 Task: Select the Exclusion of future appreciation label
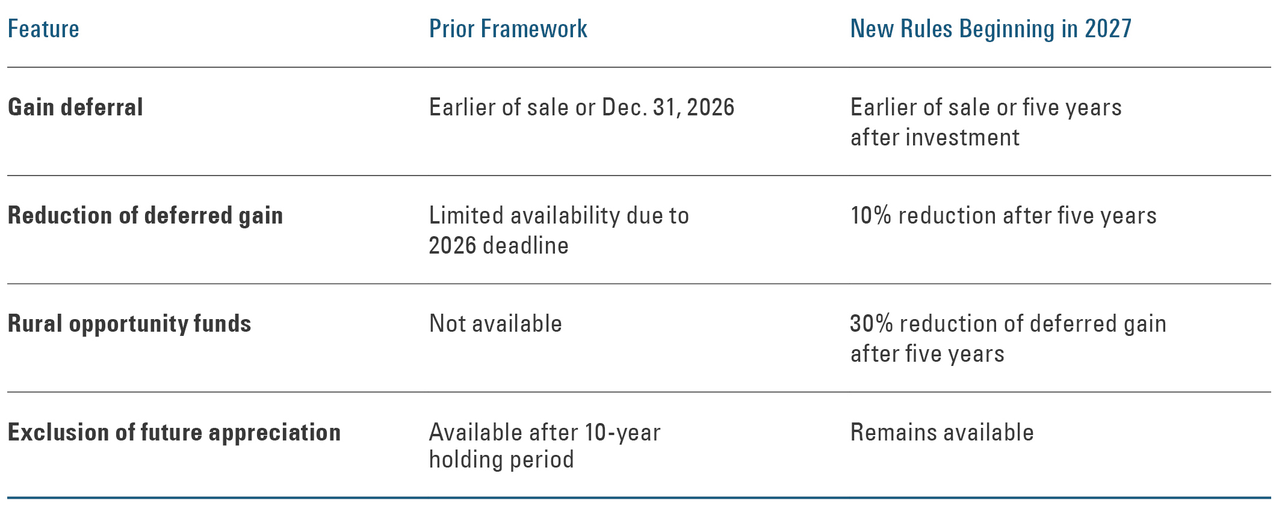coord(175,432)
